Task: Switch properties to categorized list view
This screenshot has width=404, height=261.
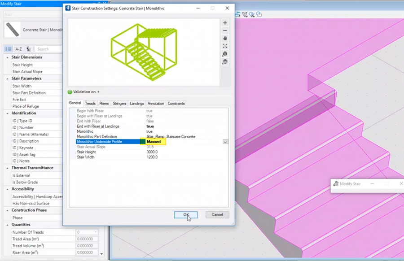Action: [8, 49]
